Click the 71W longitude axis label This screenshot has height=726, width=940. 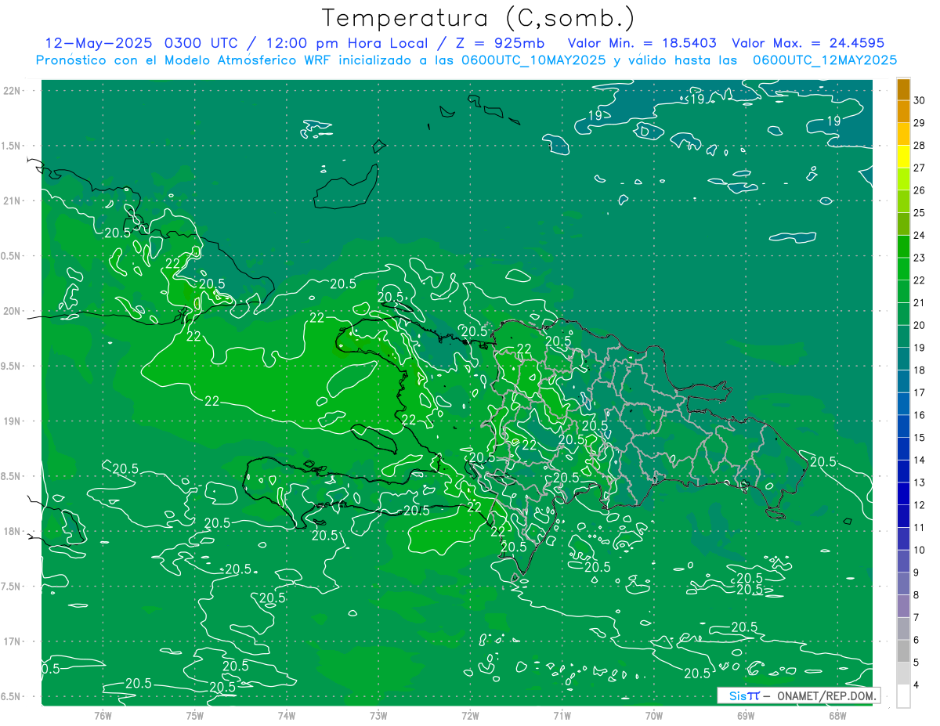point(562,715)
